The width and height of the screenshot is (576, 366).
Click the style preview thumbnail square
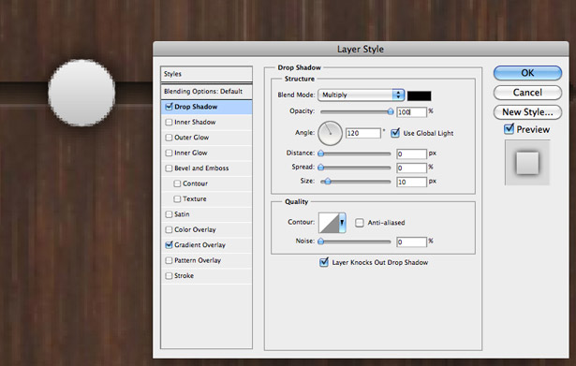tap(527, 163)
